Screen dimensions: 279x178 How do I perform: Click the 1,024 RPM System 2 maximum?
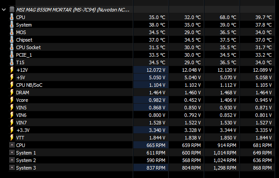pyautogui.click(x=225, y=160)
